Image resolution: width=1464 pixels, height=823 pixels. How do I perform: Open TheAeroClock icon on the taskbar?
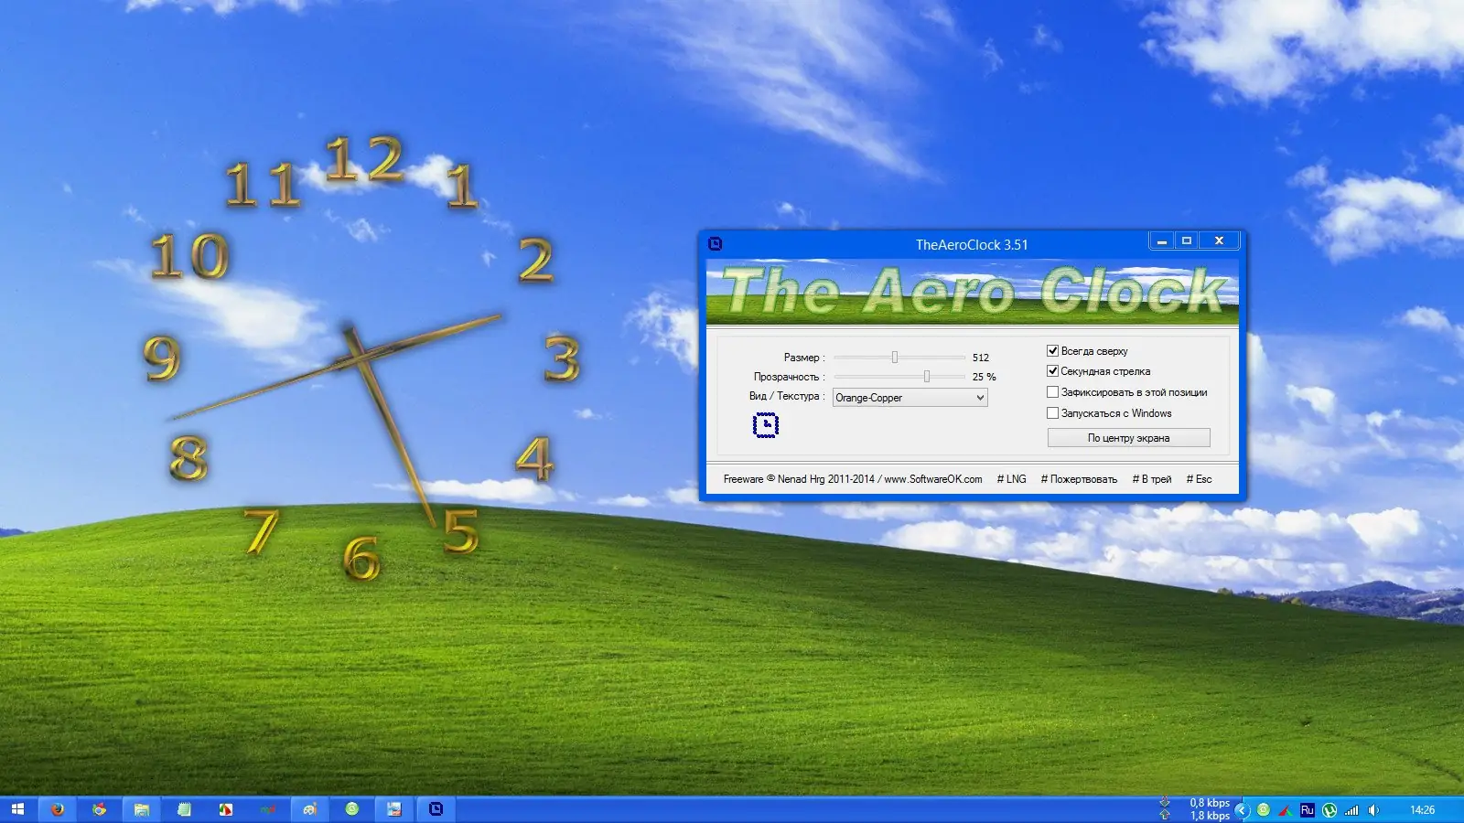pyautogui.click(x=436, y=809)
